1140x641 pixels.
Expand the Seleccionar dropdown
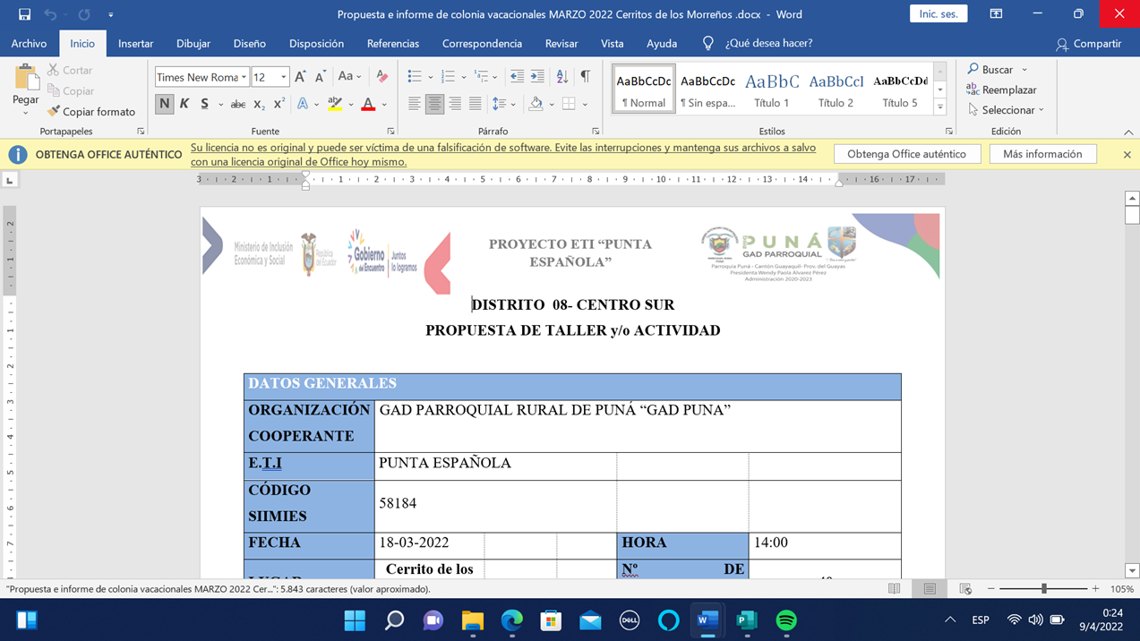click(1007, 110)
